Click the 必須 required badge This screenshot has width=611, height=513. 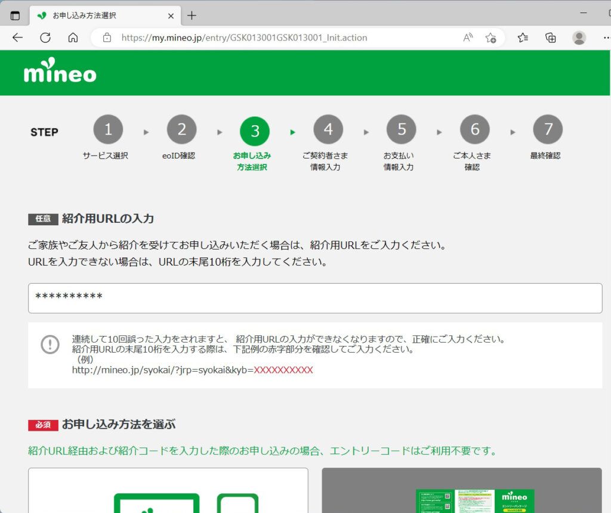[x=43, y=425]
